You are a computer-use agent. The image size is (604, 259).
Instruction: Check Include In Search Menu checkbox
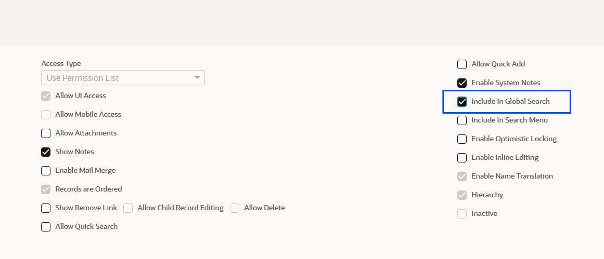[x=462, y=120]
